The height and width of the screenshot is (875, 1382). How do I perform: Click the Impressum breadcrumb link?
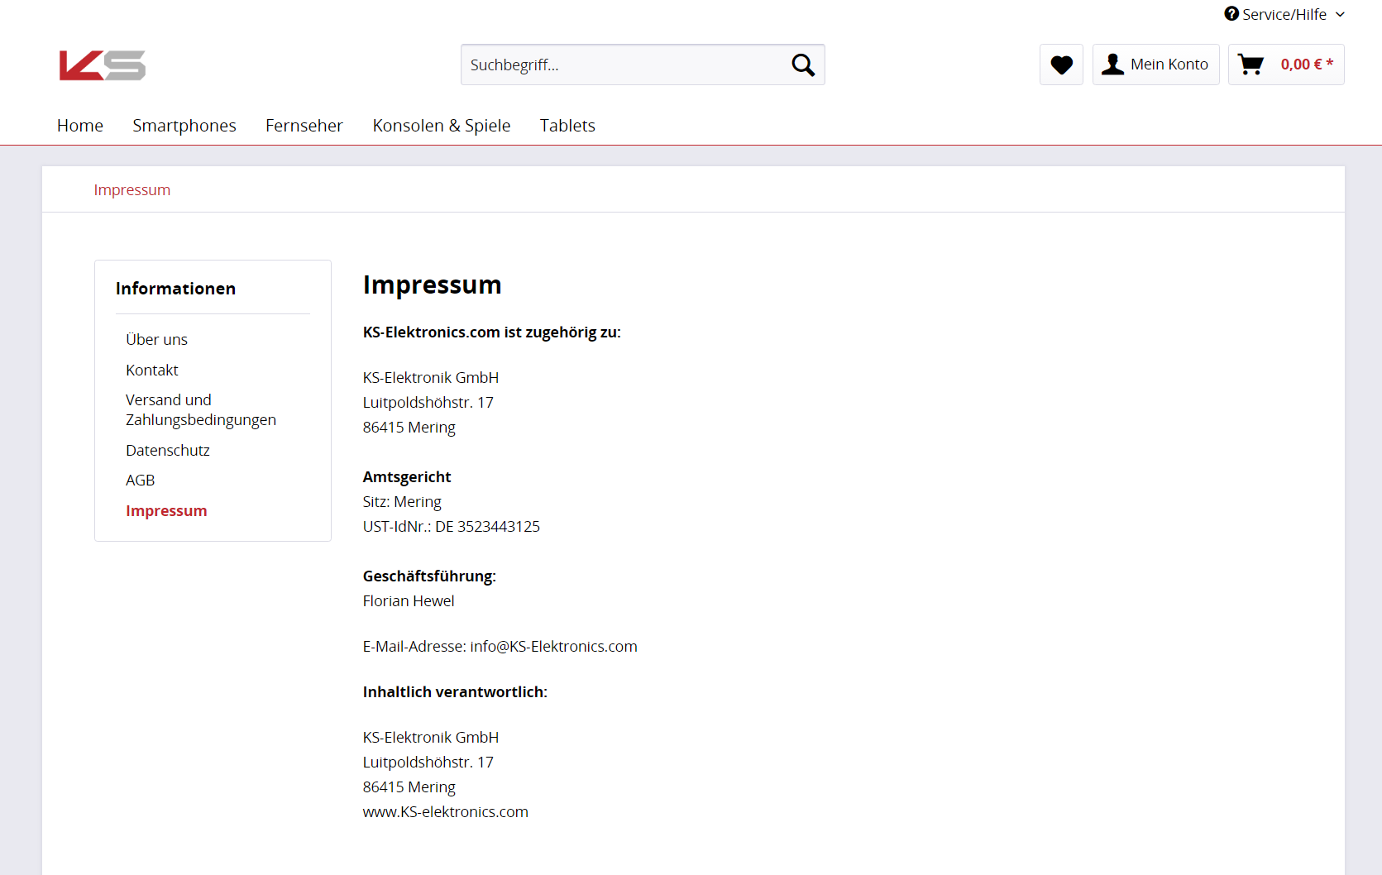pos(132,190)
